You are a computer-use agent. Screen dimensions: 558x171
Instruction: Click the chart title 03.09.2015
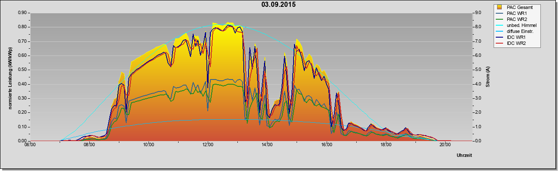click(x=278, y=5)
